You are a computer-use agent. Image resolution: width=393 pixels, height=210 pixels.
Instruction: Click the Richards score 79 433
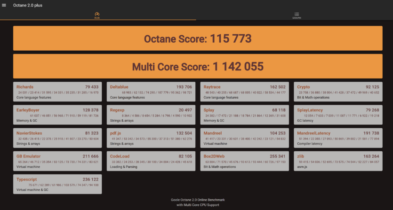coord(92,87)
